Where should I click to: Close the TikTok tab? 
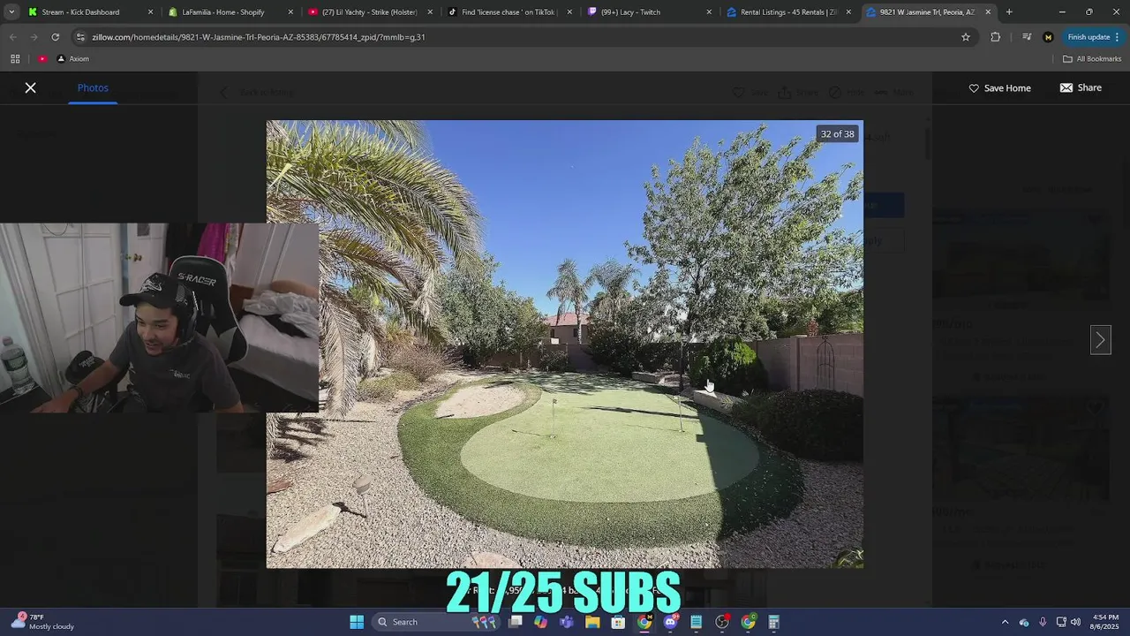coord(569,12)
